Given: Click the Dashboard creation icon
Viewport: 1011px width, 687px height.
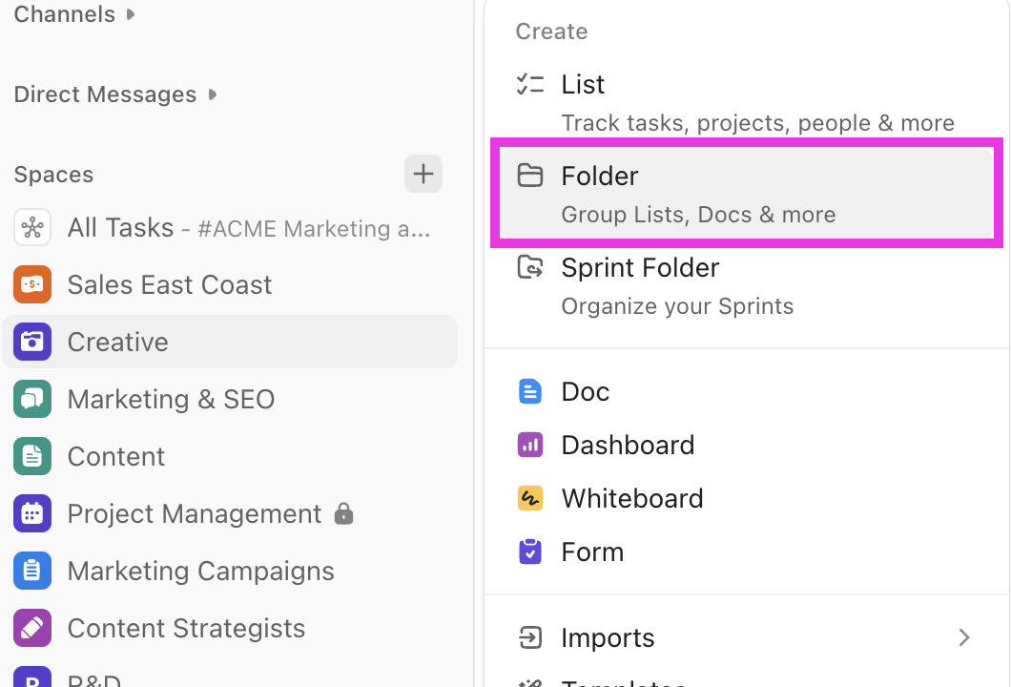Looking at the screenshot, I should tap(530, 445).
